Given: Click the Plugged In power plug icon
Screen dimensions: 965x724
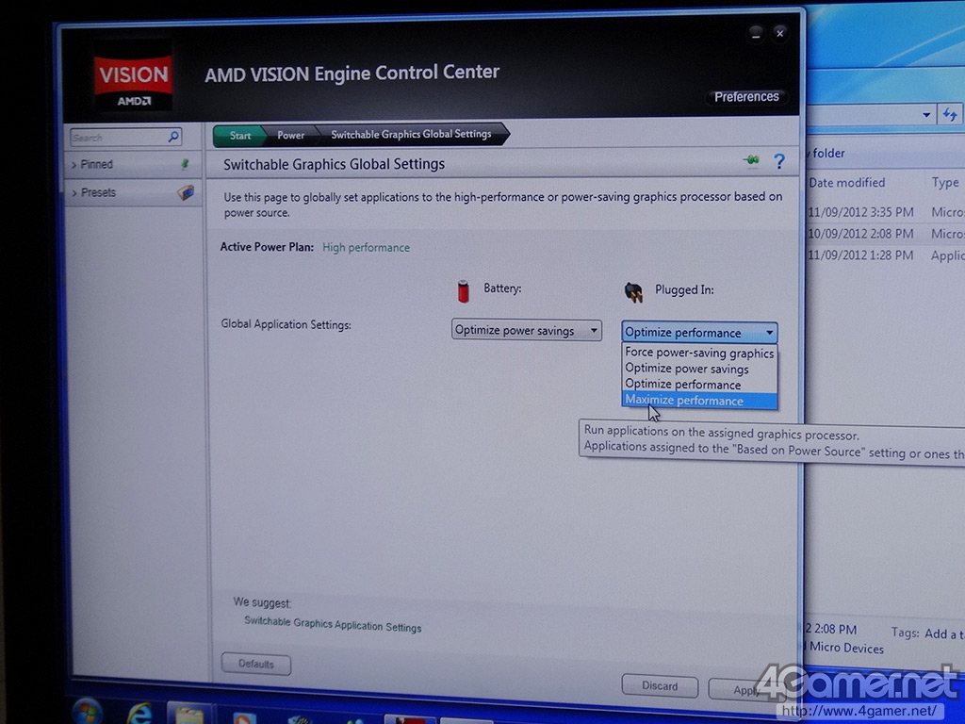Looking at the screenshot, I should click(x=633, y=292).
